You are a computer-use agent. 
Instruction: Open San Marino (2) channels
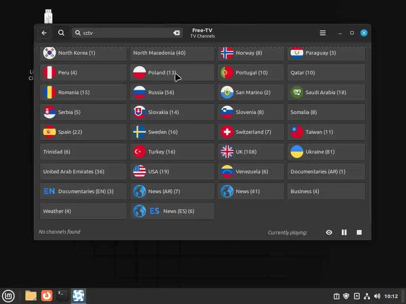251,92
